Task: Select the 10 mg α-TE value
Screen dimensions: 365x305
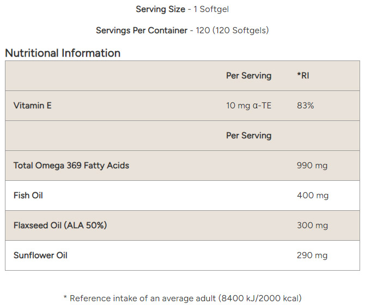Action: [248, 106]
